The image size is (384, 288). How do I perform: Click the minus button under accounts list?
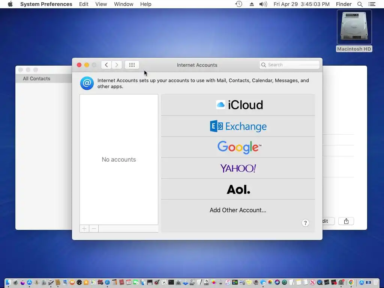pyautogui.click(x=94, y=228)
